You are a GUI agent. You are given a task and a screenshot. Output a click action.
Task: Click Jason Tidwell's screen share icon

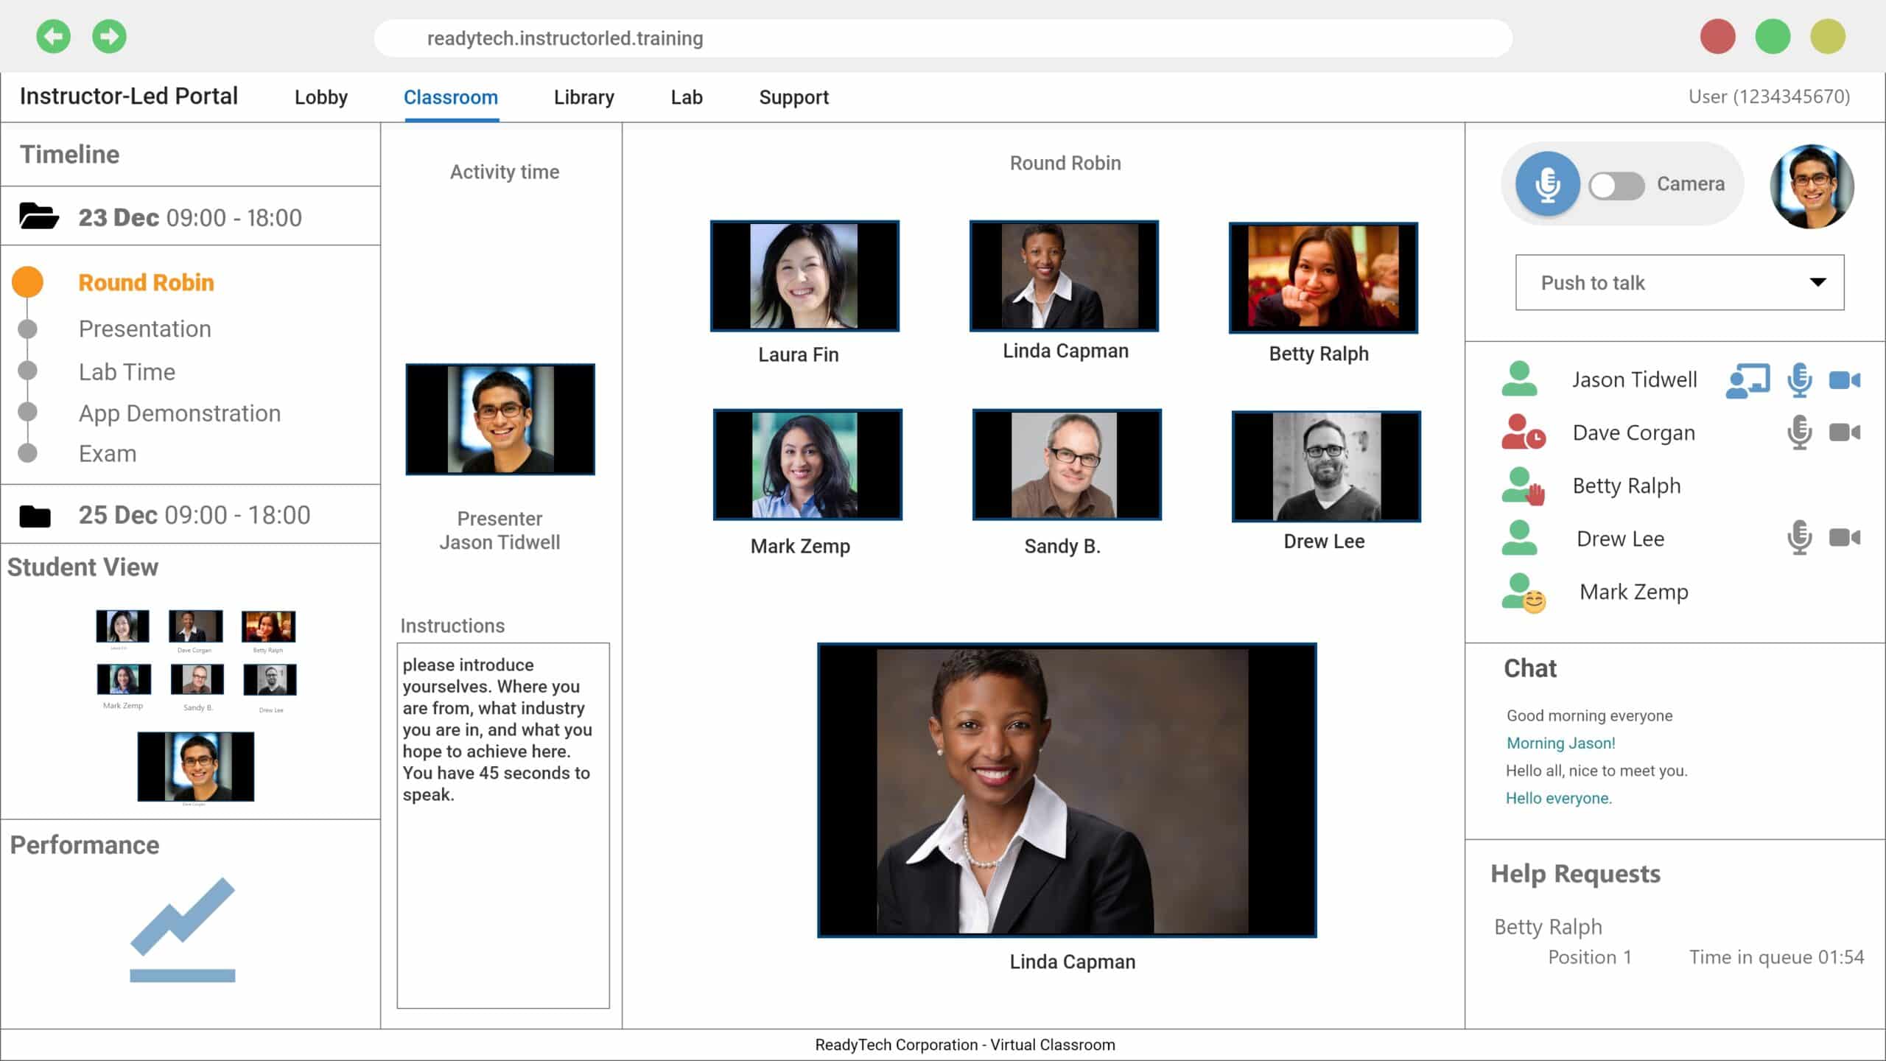coord(1747,380)
